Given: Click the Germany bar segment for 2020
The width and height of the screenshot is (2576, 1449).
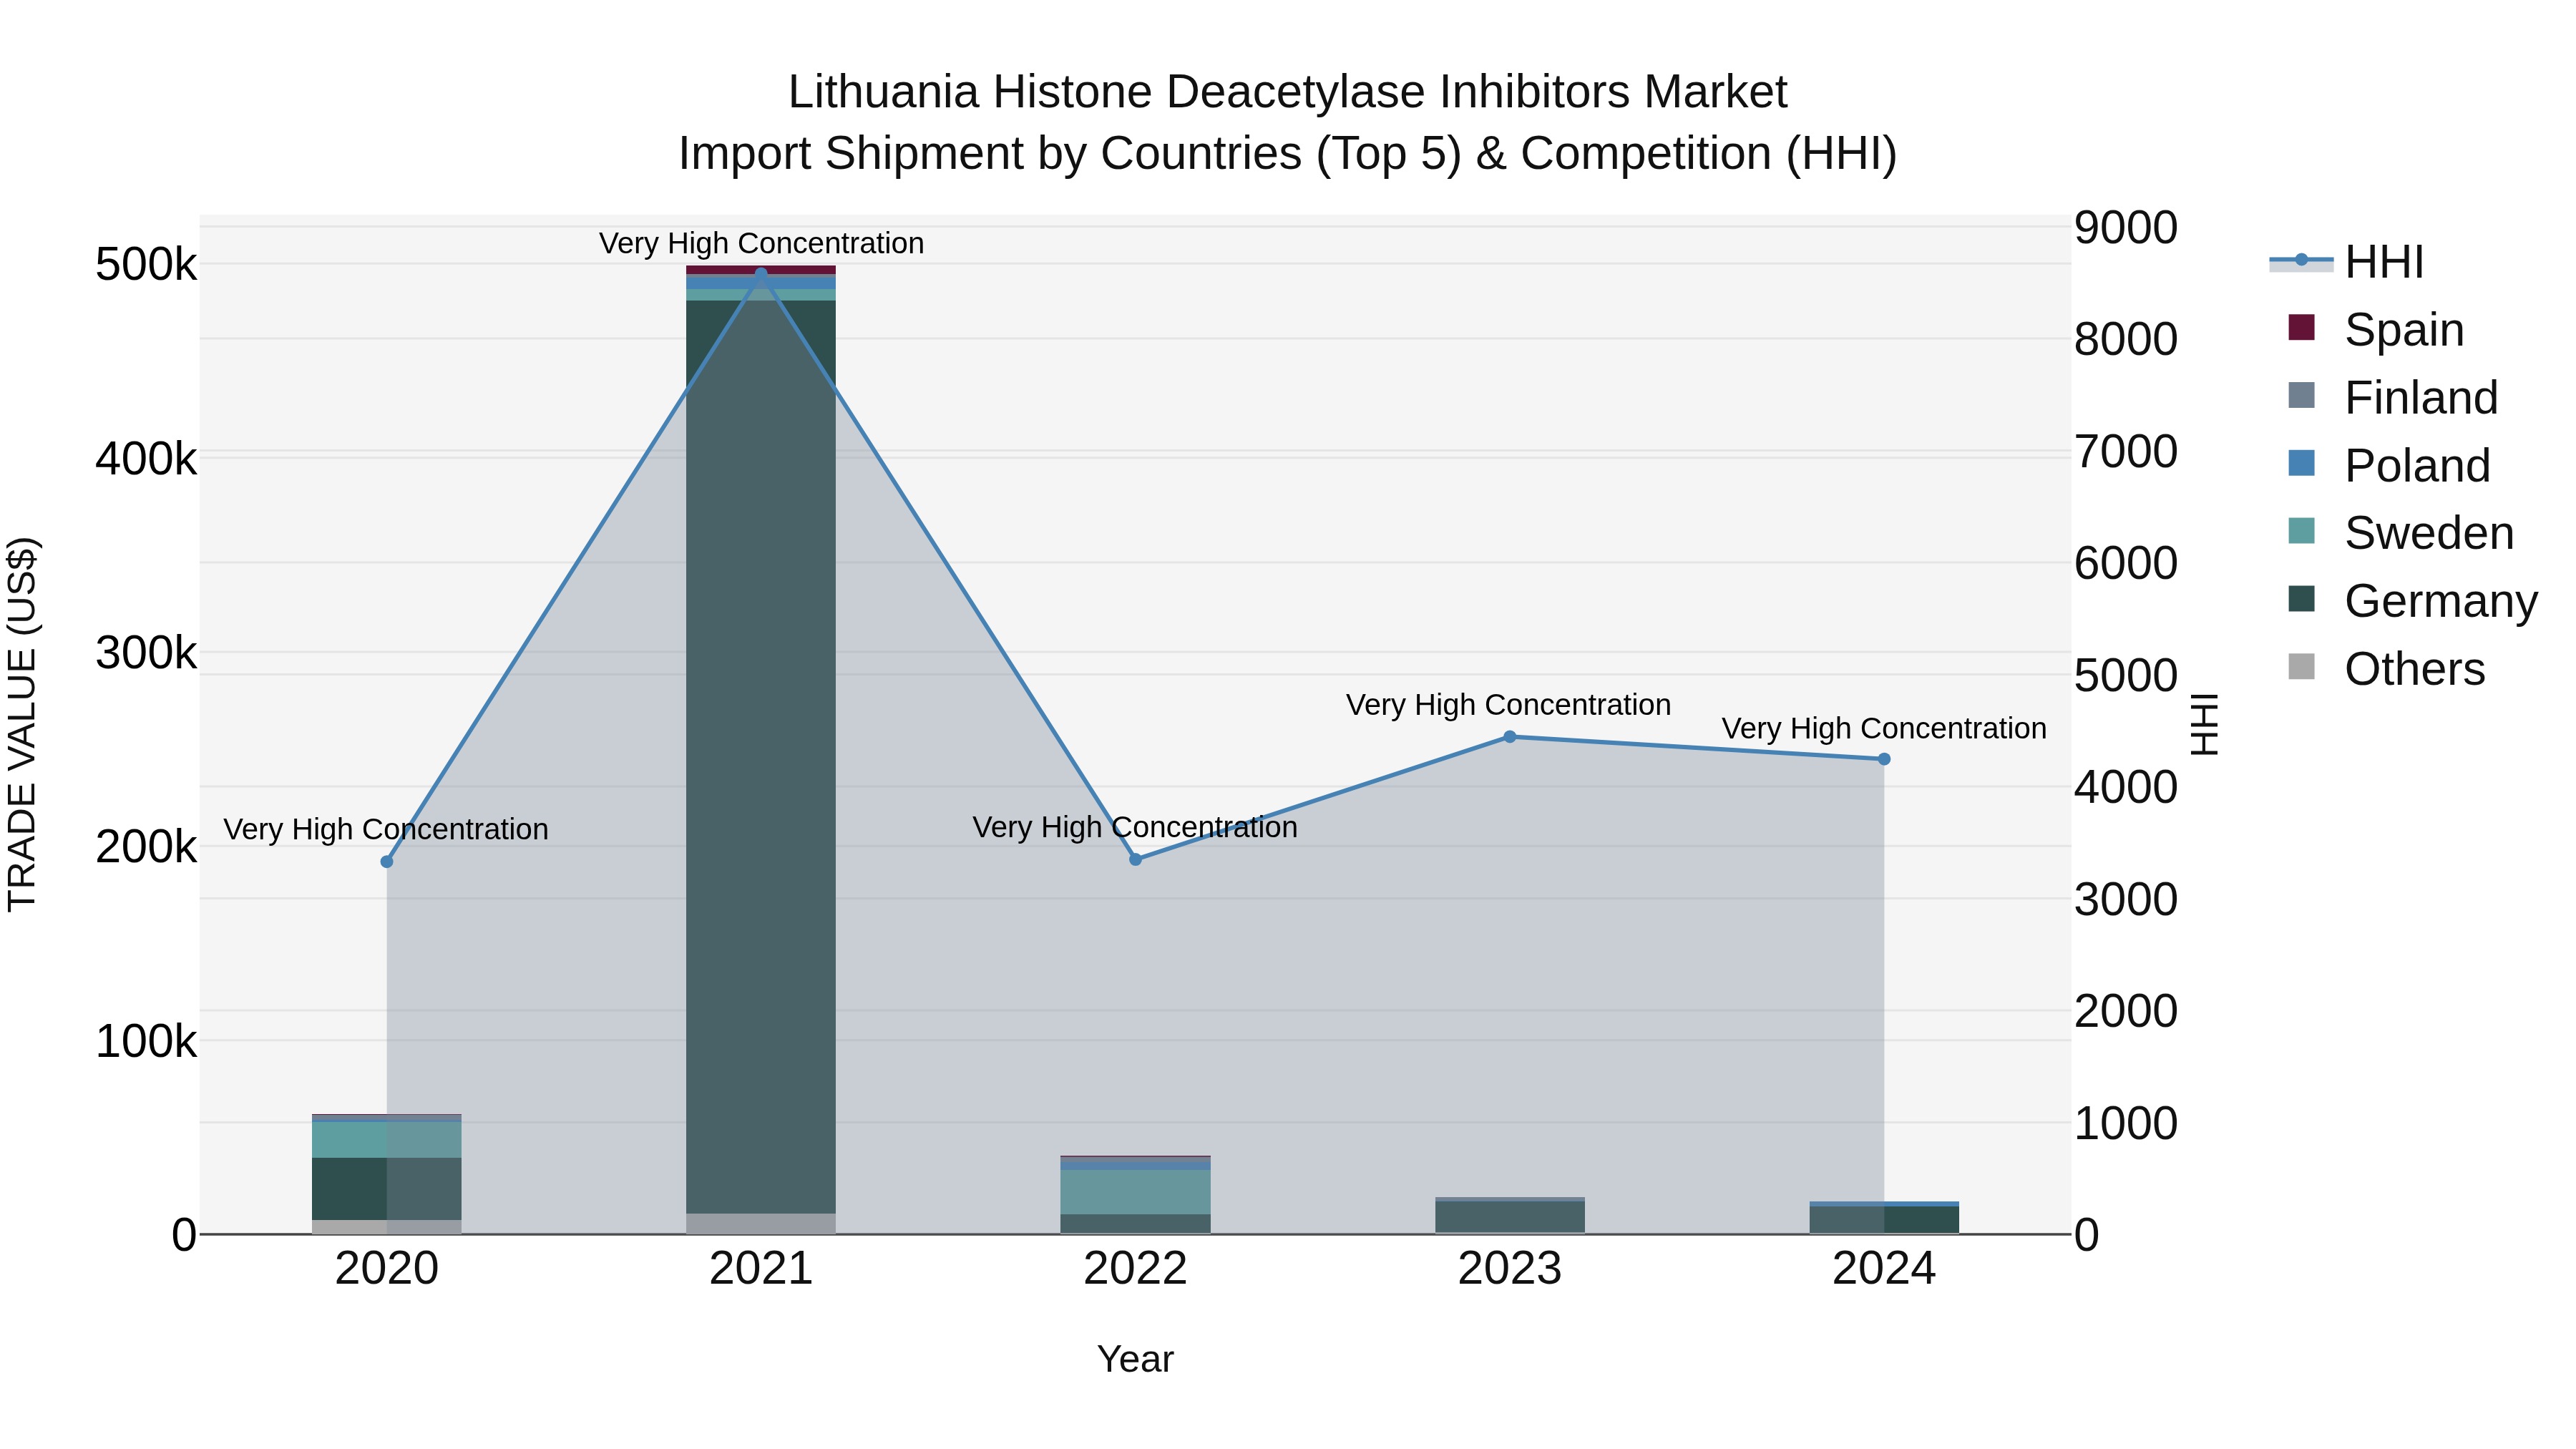Looking at the screenshot, I should (387, 1189).
